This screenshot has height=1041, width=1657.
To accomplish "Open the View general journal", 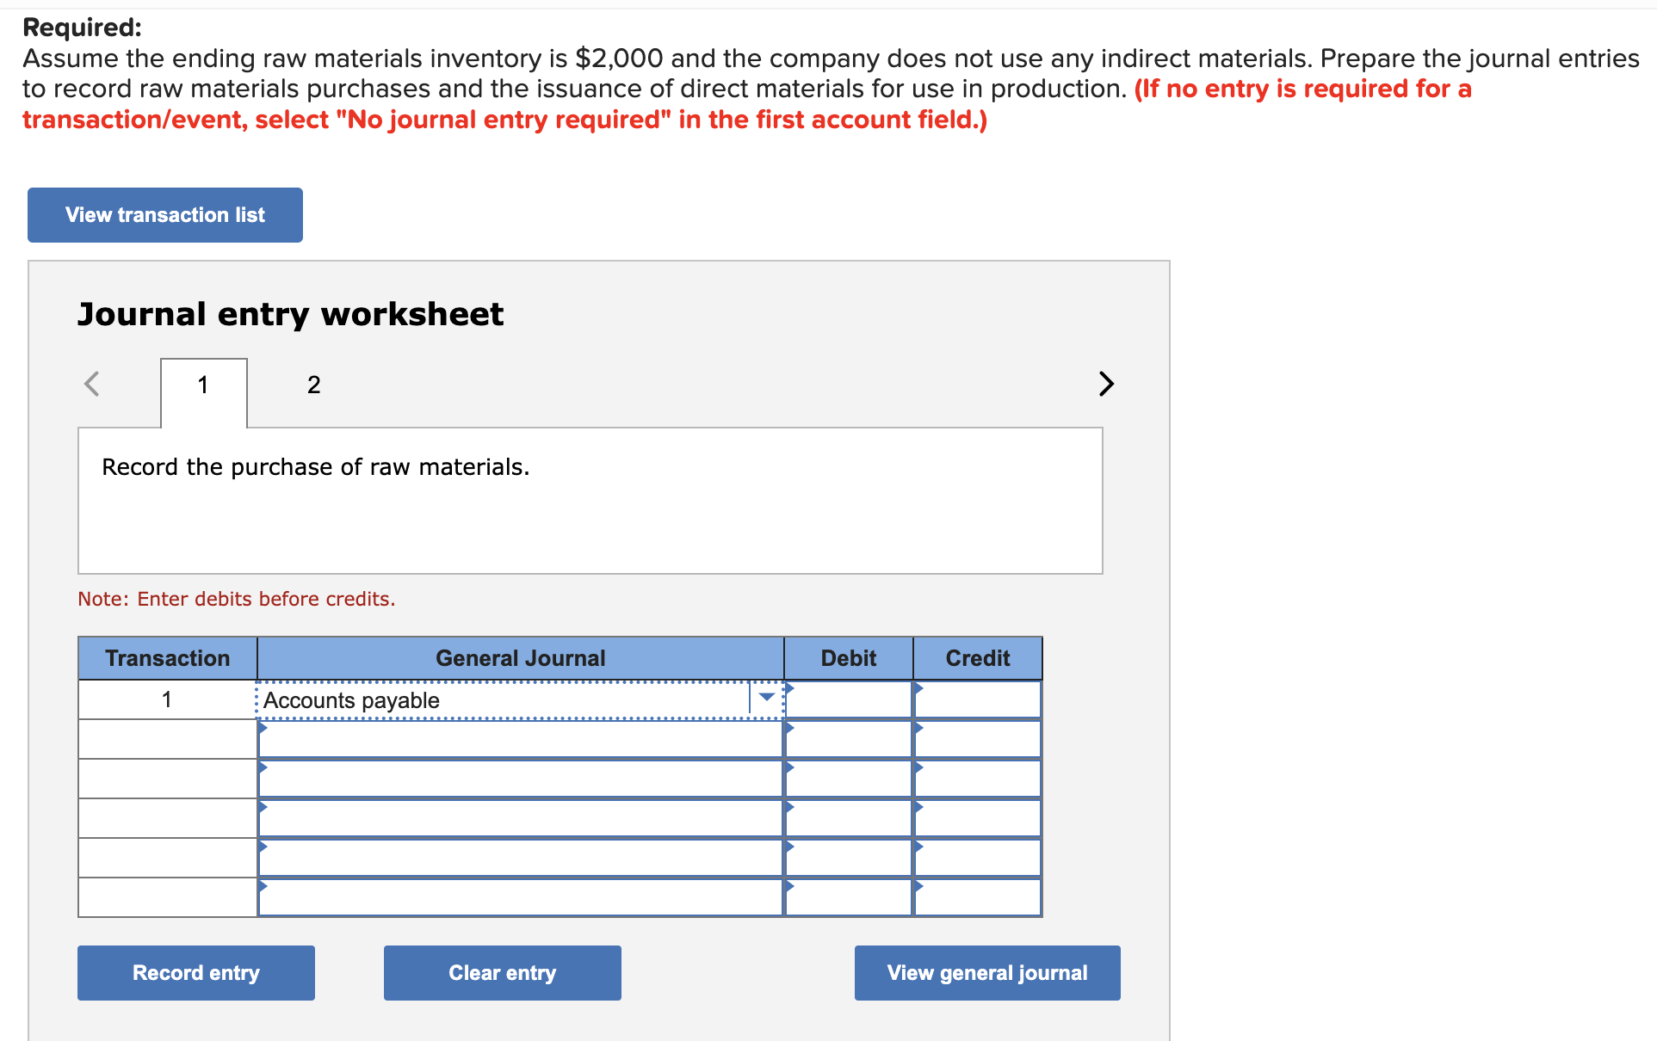I will click(x=986, y=972).
